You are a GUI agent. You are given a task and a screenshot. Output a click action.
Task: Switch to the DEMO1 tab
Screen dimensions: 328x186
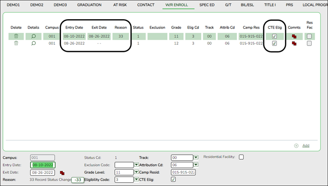tap(13, 5)
